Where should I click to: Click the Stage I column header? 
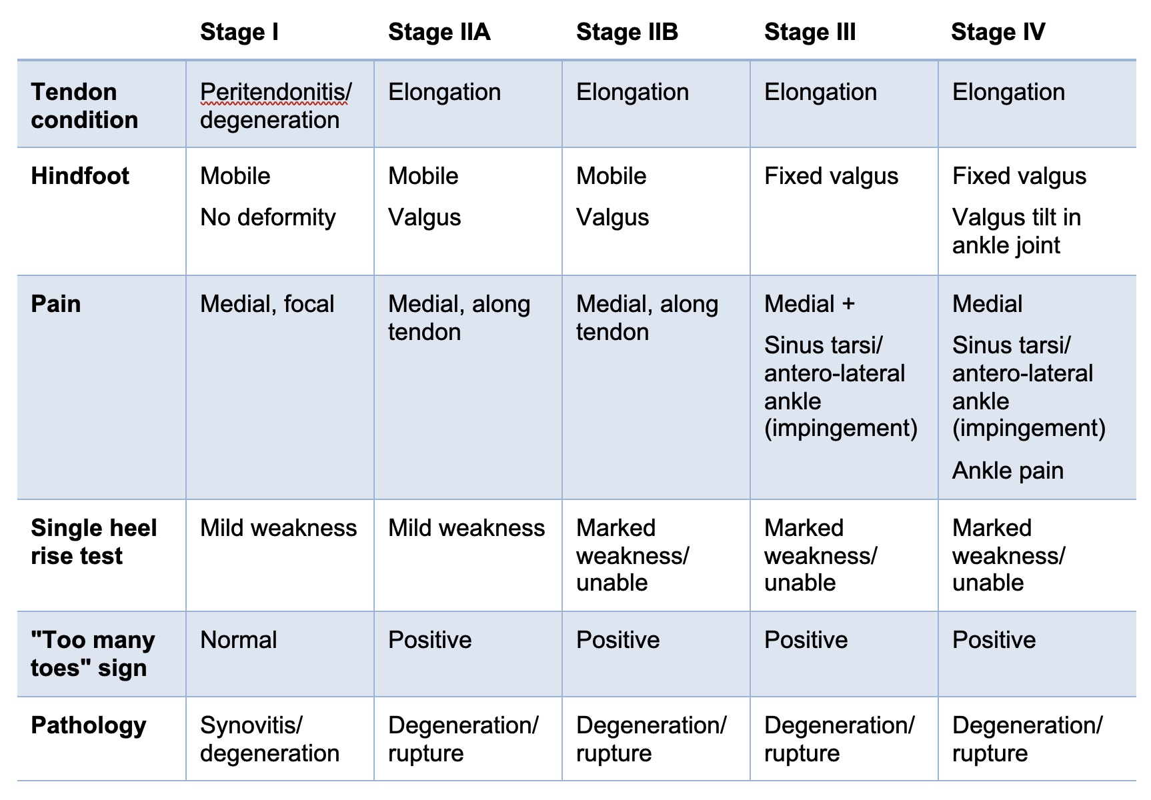[x=239, y=32]
